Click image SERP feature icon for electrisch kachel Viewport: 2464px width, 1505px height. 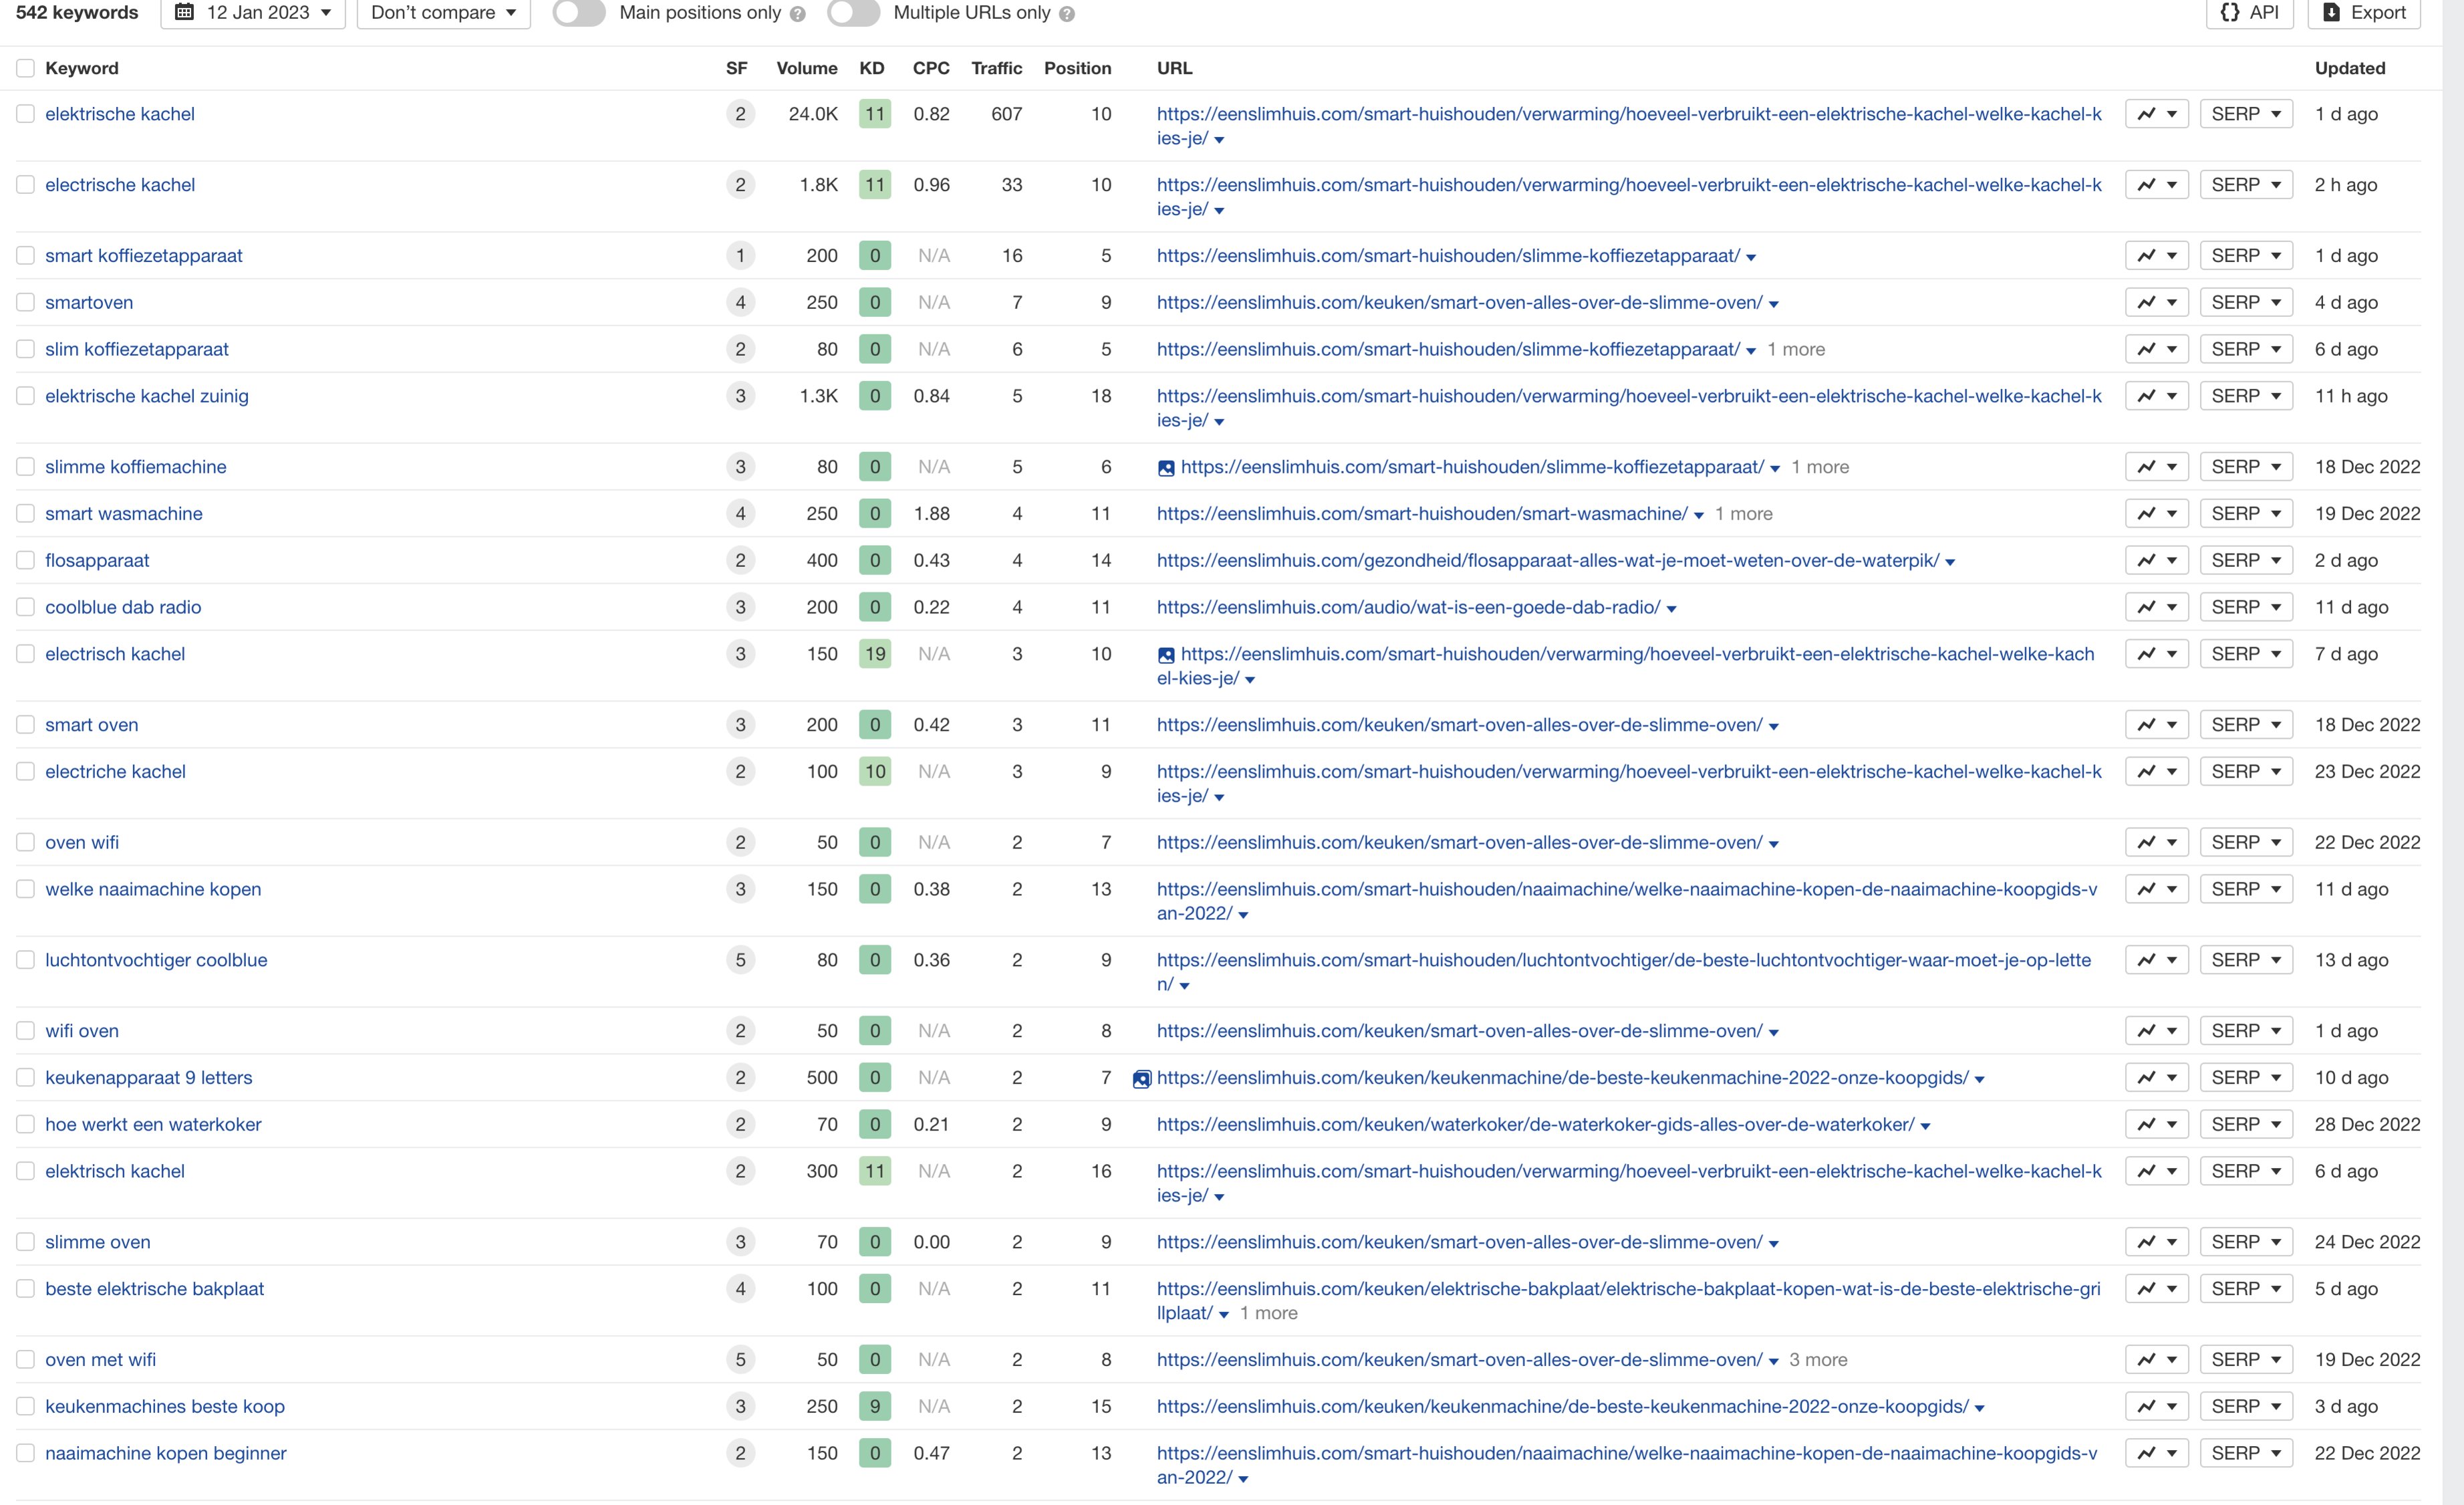pos(1166,655)
